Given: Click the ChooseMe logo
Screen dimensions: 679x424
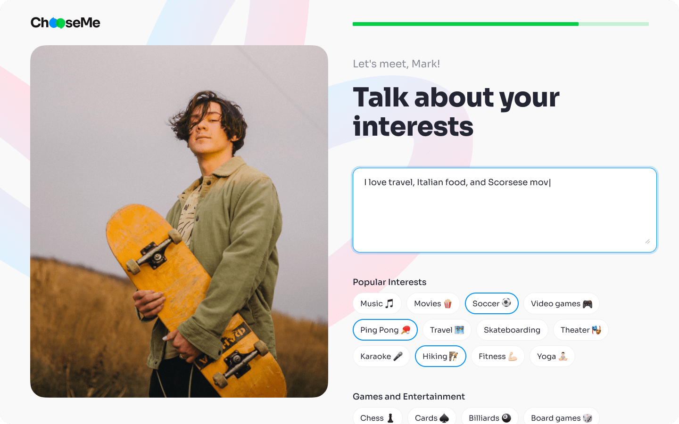Looking at the screenshot, I should 65,22.
